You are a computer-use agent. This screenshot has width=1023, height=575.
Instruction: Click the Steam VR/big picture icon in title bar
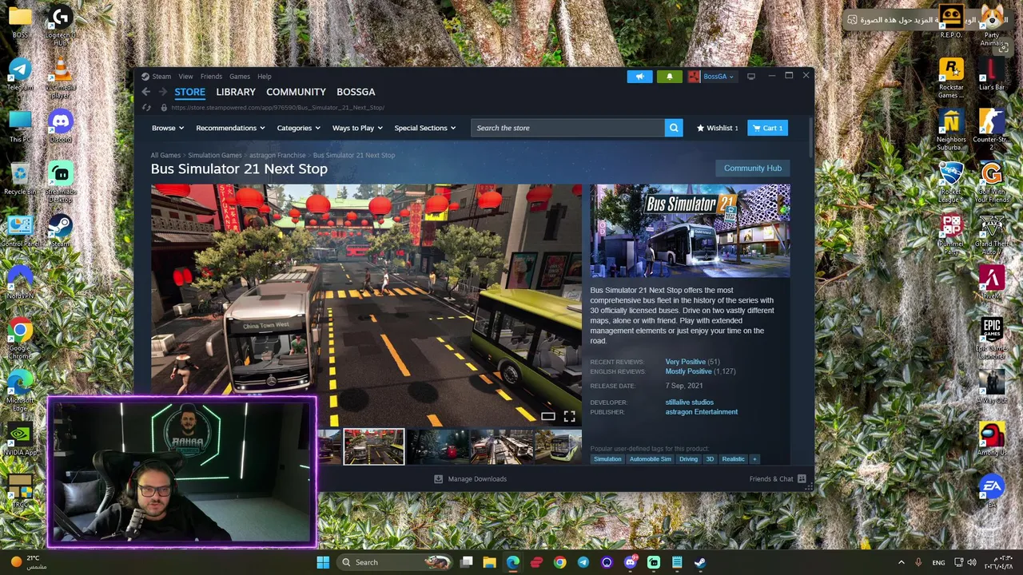751,77
